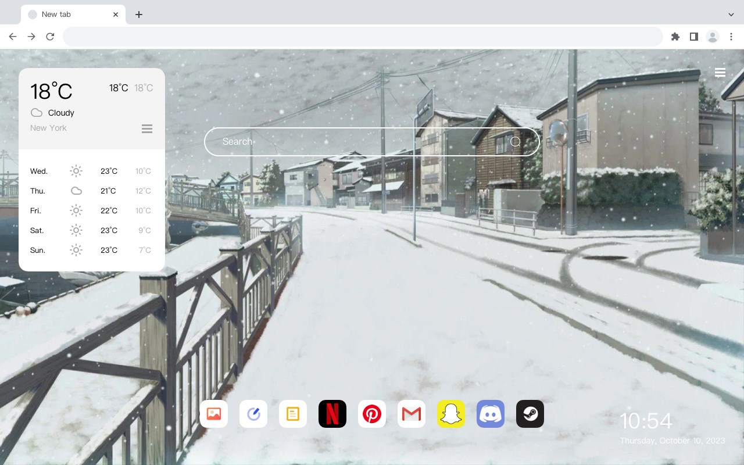Click the New York location name

click(48, 128)
